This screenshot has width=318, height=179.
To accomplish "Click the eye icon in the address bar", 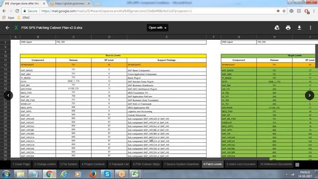I will pyautogui.click(x=278, y=11).
